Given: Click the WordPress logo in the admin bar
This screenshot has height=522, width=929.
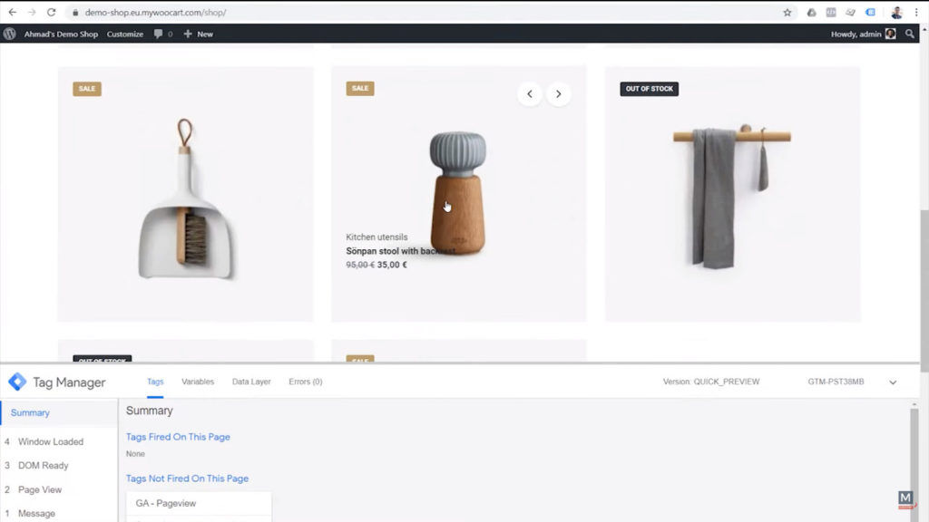Looking at the screenshot, I should pyautogui.click(x=9, y=34).
